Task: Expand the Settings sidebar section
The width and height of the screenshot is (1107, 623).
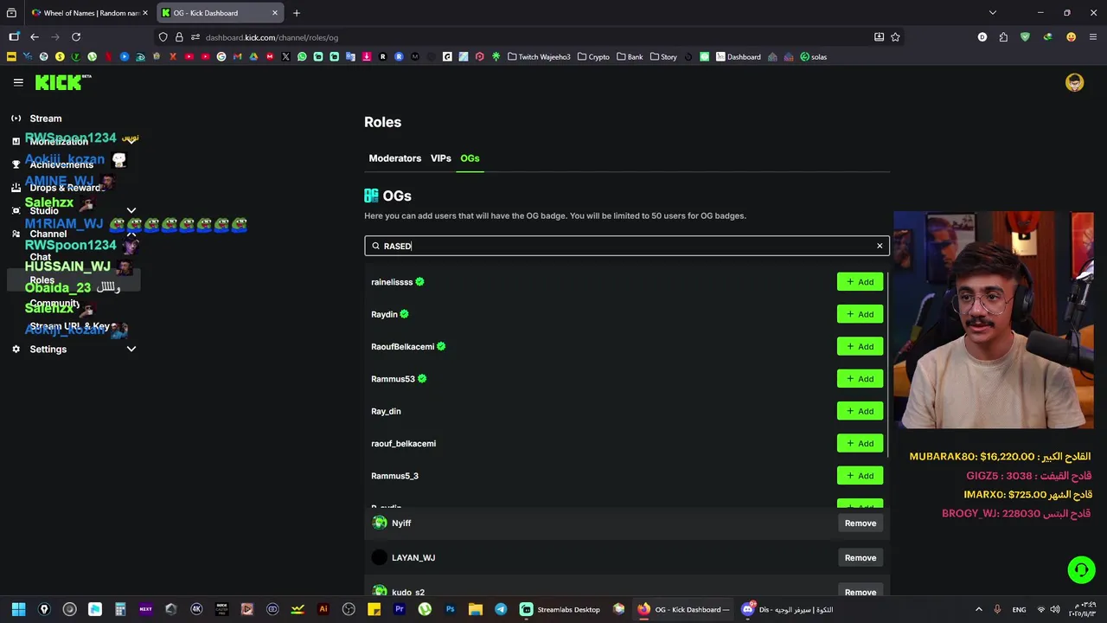Action: tap(131, 349)
